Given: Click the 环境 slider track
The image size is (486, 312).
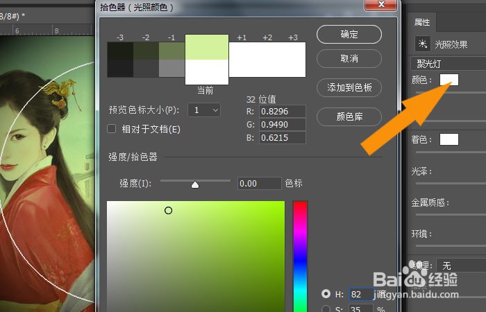Looking at the screenshot, I should click(451, 245).
